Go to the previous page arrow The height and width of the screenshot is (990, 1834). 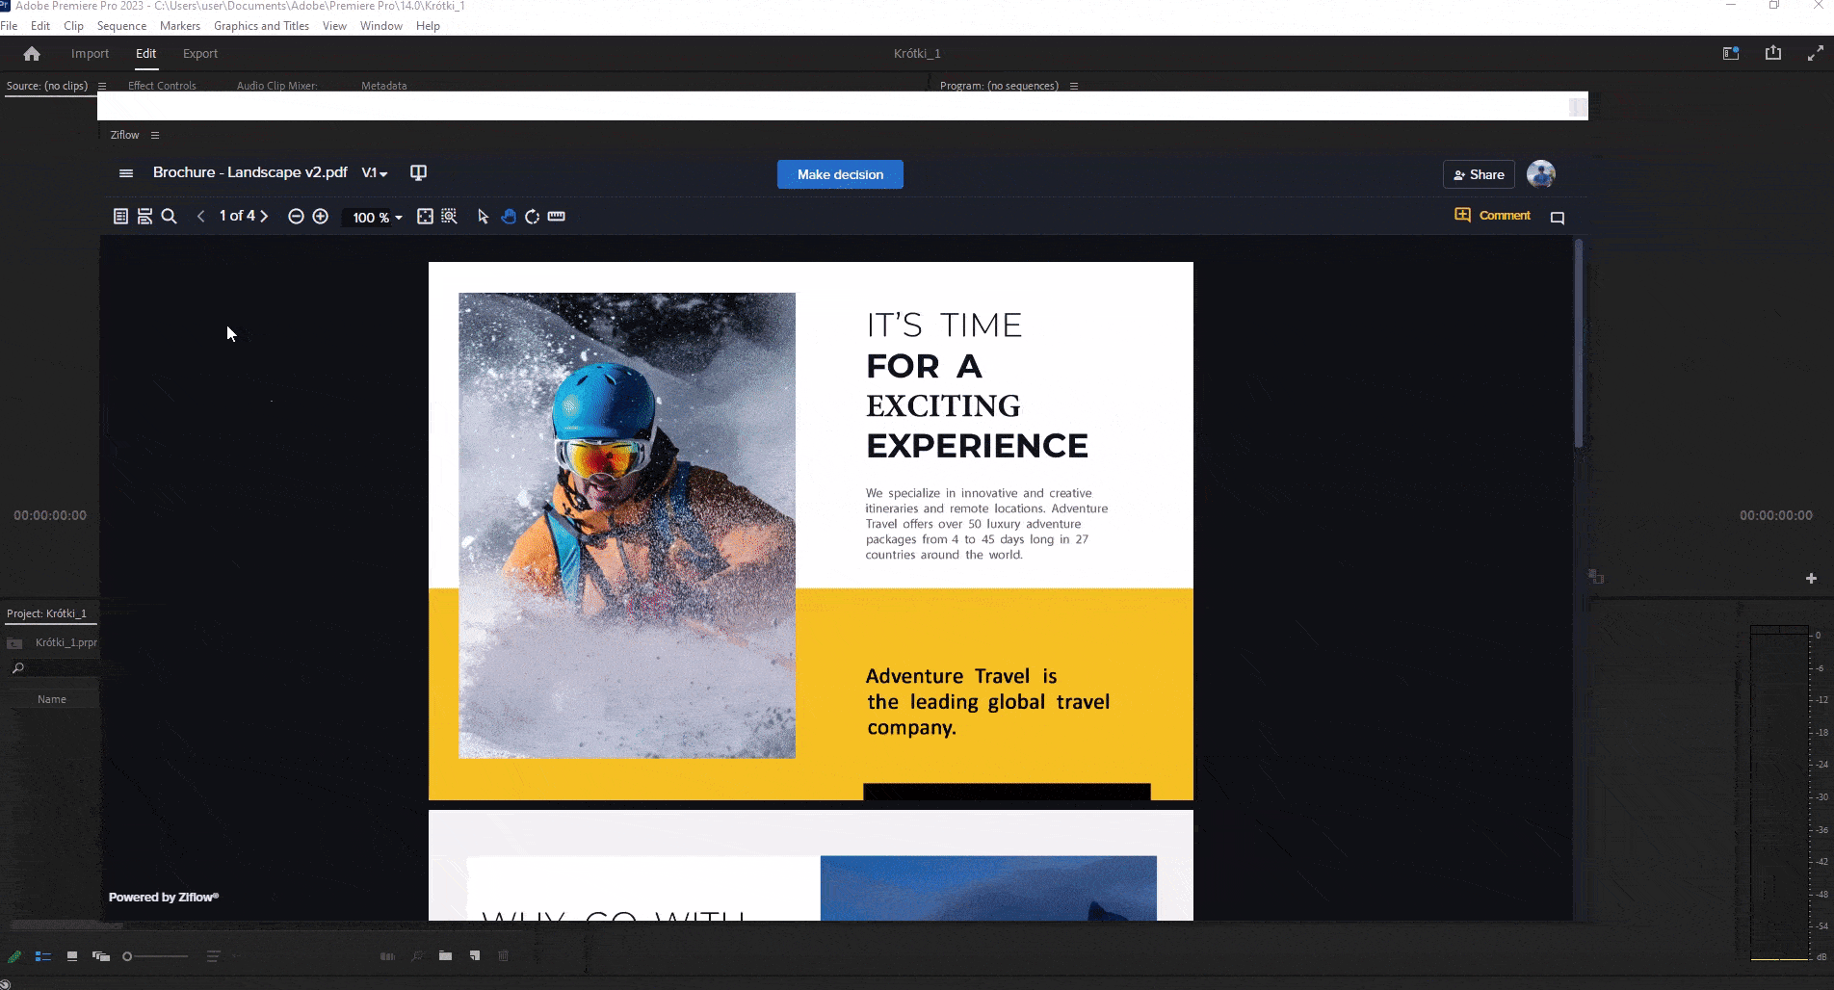point(200,217)
